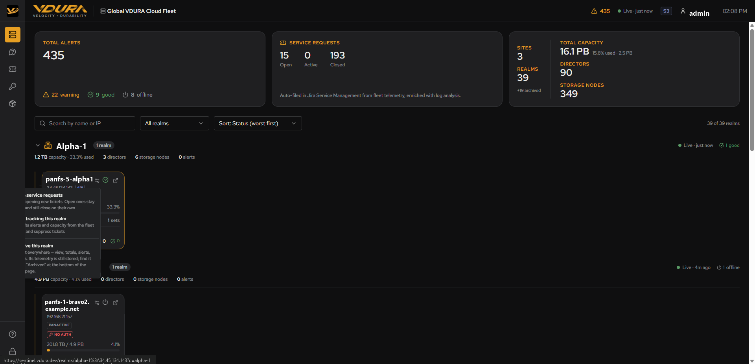Open settings sliders icon on panfs-5-alpha1 card
755x364 pixels.
pos(97,181)
